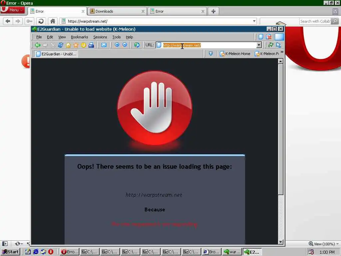Close the Downloads tab in Opera
The height and width of the screenshot is (256, 341).
(143, 11)
